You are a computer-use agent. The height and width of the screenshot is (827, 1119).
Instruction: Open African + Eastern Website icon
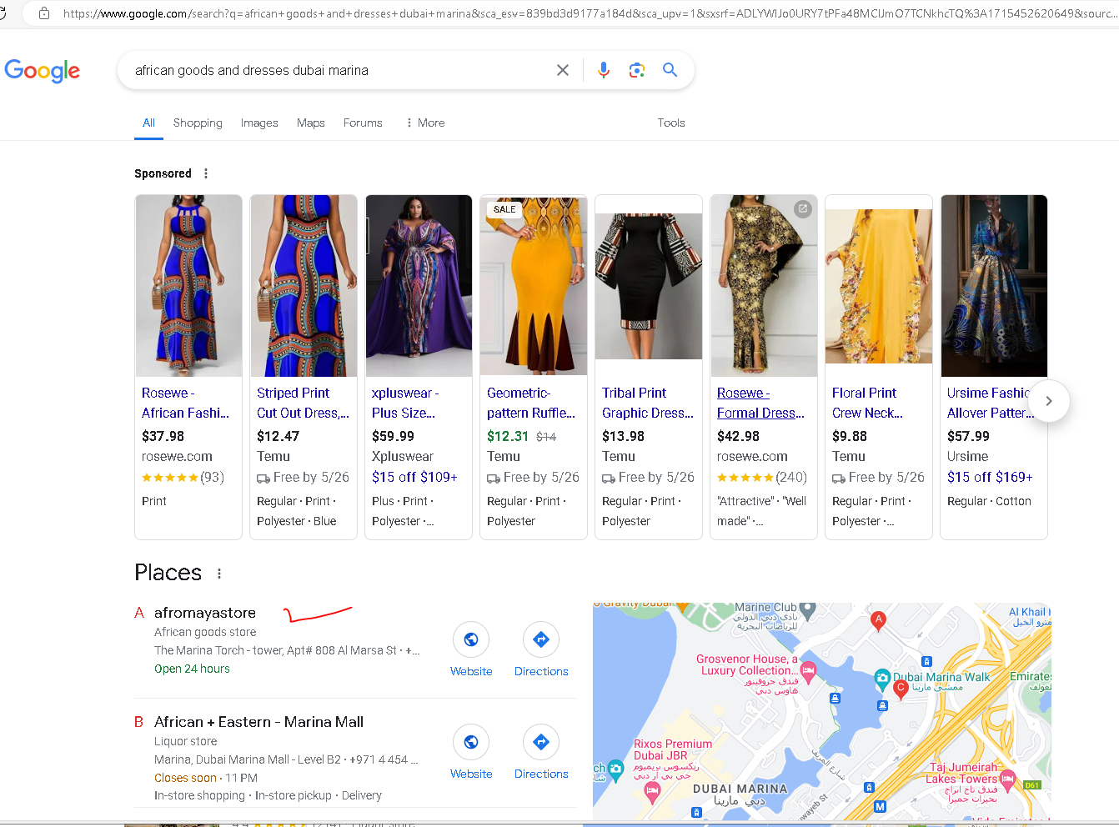471,742
